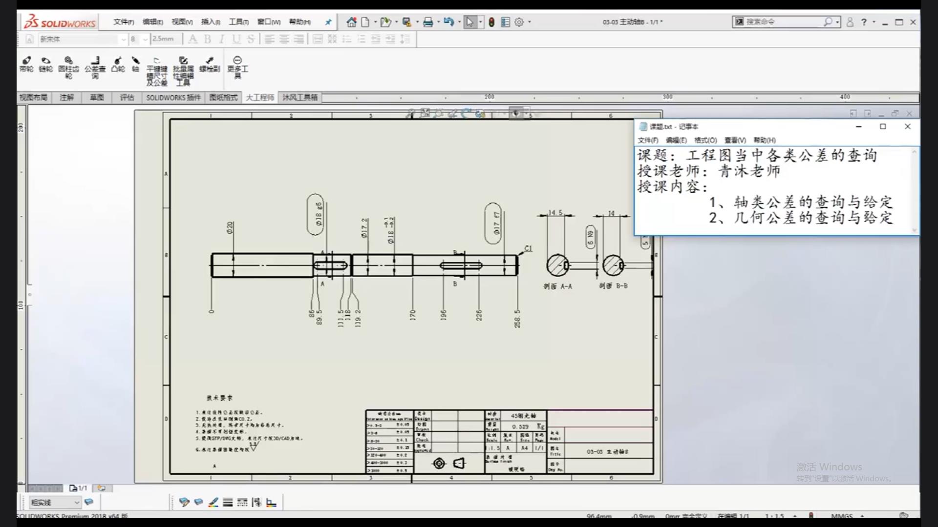Open 编辑(E) menu in Notepad
Screen dimensions: 938x527
coord(676,140)
